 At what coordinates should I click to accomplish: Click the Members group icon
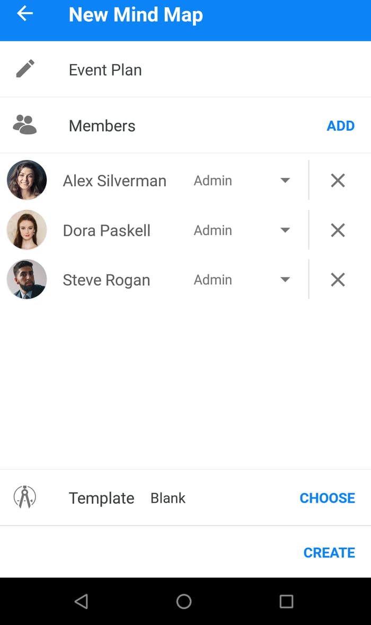click(25, 125)
